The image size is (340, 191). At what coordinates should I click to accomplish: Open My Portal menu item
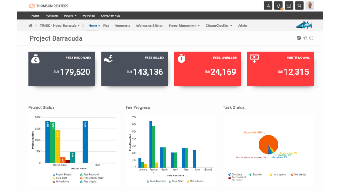(x=89, y=16)
